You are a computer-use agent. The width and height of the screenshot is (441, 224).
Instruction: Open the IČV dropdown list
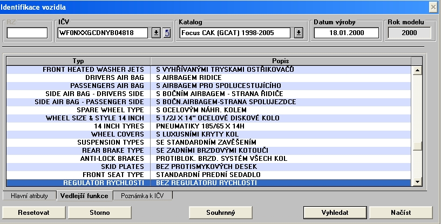pyautogui.click(x=156, y=33)
